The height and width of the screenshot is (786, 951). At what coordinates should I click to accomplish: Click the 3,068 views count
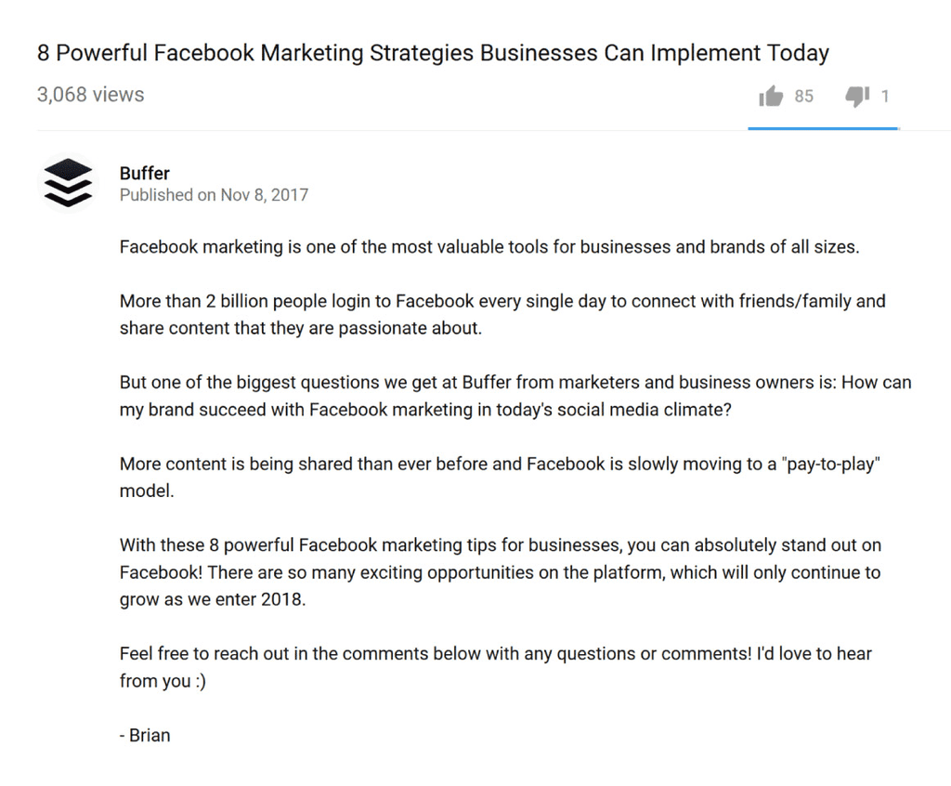point(91,95)
